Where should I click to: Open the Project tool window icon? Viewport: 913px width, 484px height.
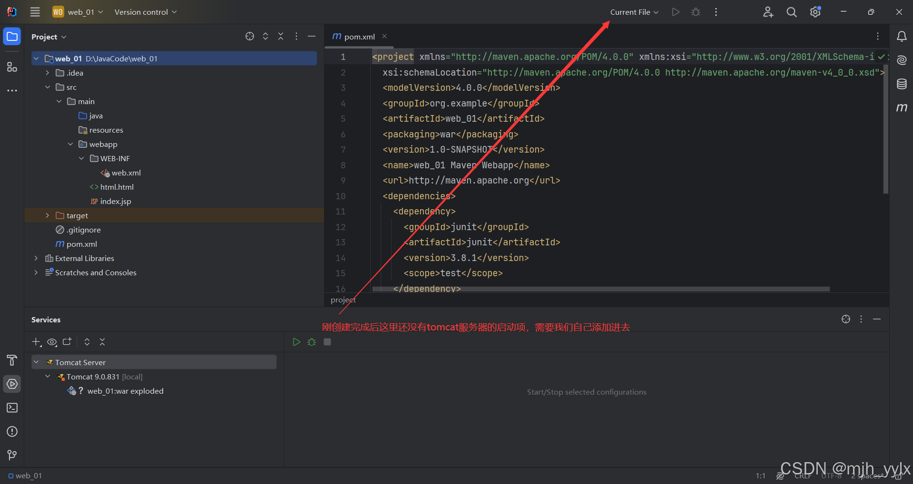(x=12, y=37)
